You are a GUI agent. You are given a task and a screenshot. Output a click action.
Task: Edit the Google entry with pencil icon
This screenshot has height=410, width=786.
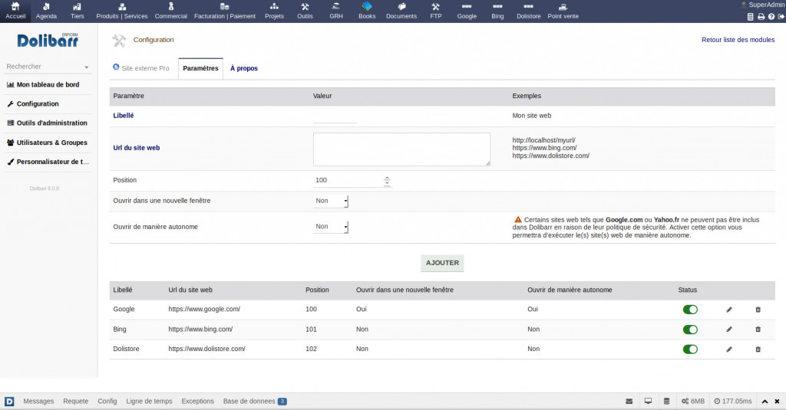click(x=729, y=309)
